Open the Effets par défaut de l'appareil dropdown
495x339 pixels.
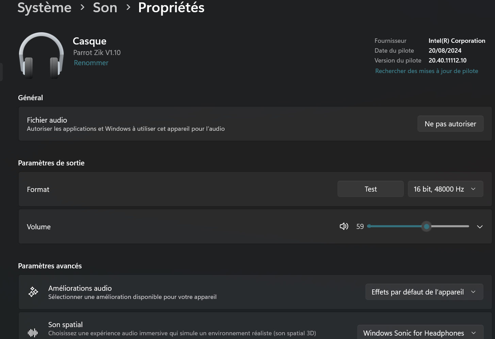(x=424, y=292)
